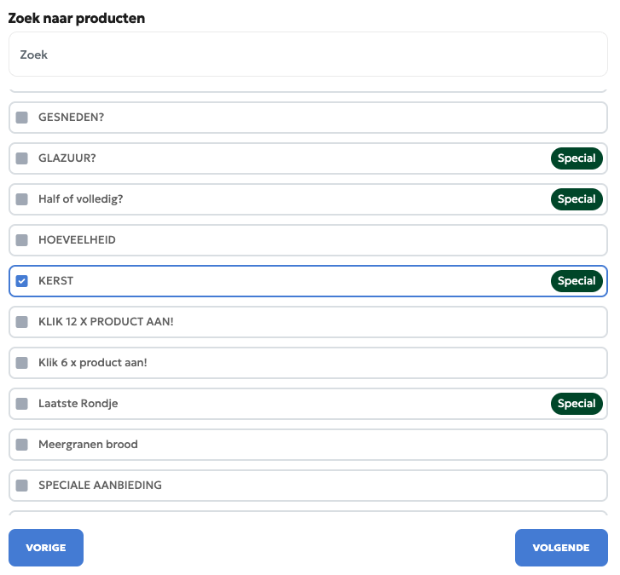Select the HOEVEELHEID checkbox
This screenshot has height=575, width=620.
pyautogui.click(x=22, y=240)
